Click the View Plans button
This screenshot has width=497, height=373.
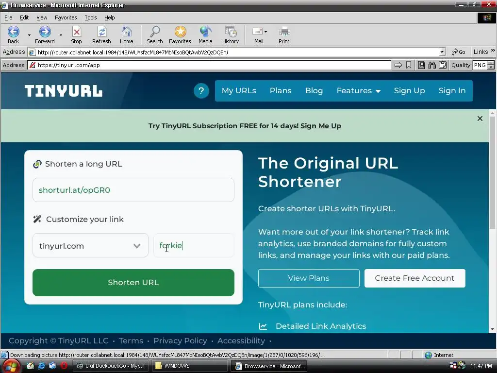tap(309, 278)
